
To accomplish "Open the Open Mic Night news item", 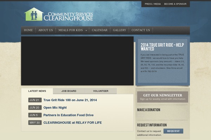I will click(x=55, y=107).
